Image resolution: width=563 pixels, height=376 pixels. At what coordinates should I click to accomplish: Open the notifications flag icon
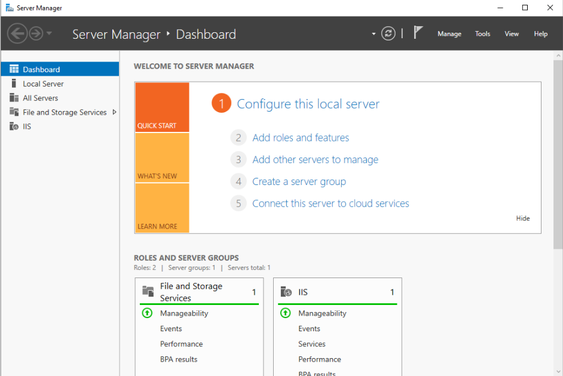click(418, 33)
